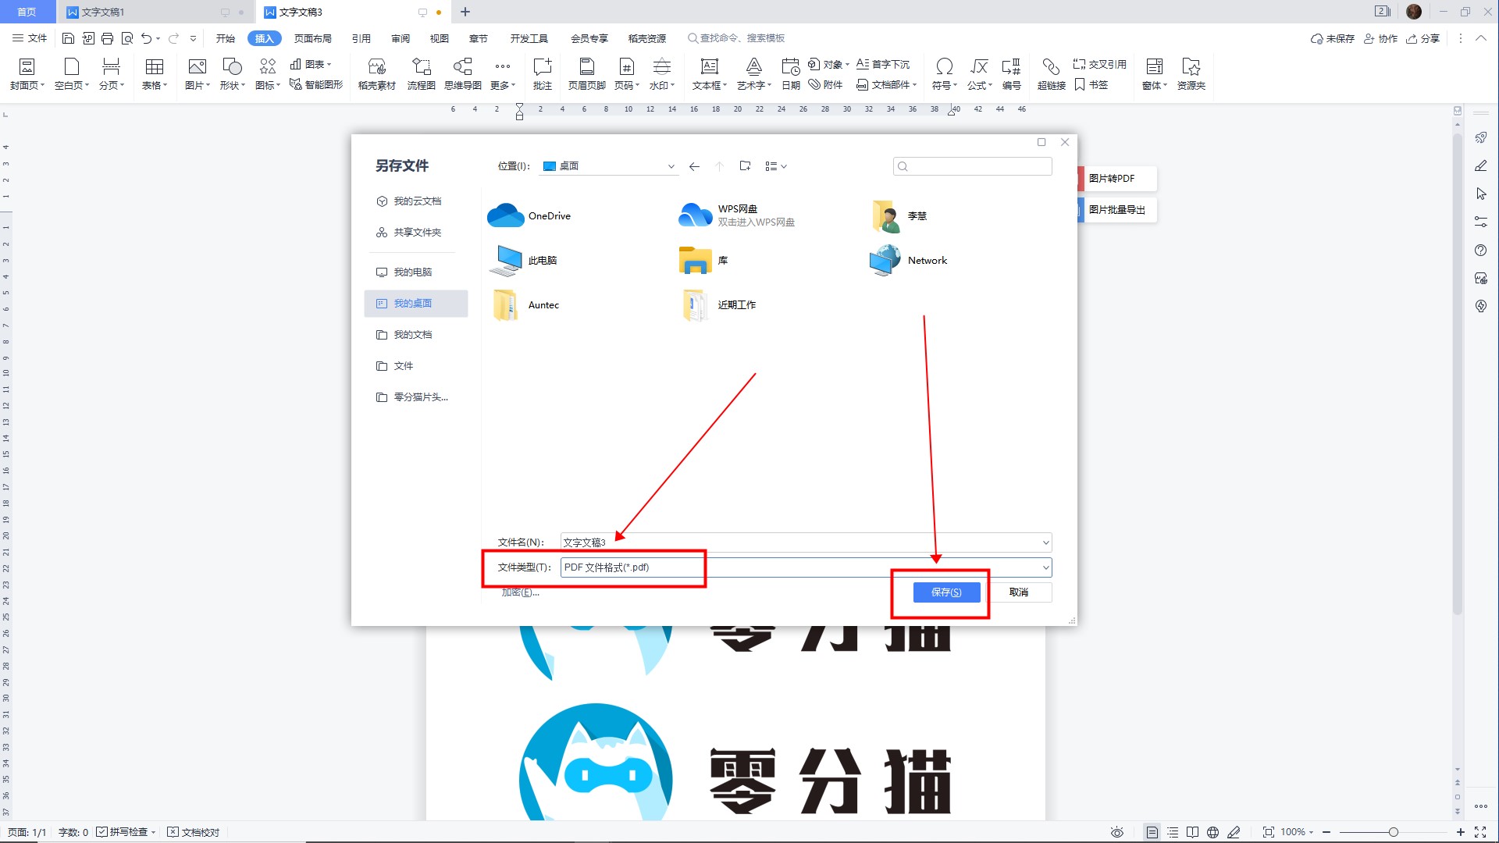Click the zoom out minus button

tap(1326, 832)
